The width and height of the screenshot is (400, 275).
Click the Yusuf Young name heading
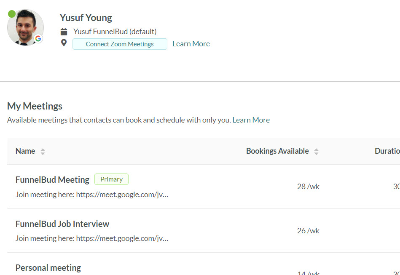tap(86, 18)
